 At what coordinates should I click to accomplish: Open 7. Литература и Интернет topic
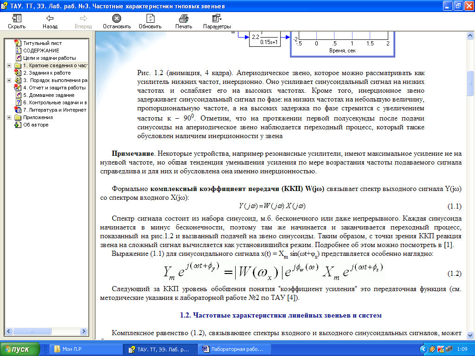(x=55, y=109)
